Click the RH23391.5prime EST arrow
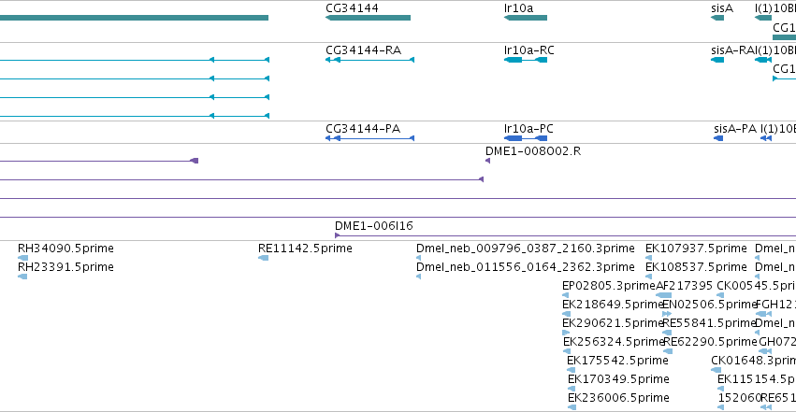 [22, 277]
